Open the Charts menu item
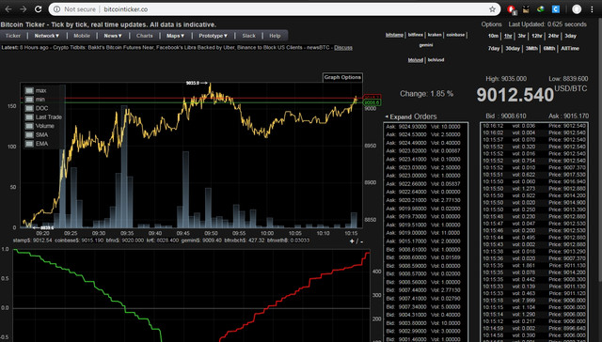The height and width of the screenshot is (342, 602). (x=144, y=36)
